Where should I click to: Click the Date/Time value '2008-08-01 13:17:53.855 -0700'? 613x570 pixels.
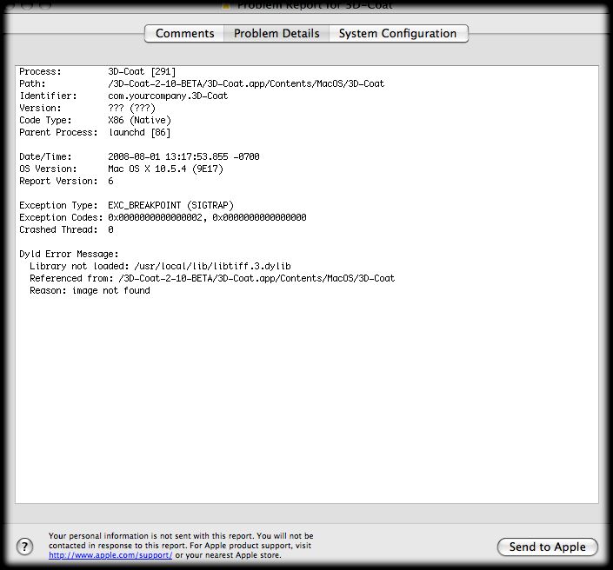183,156
